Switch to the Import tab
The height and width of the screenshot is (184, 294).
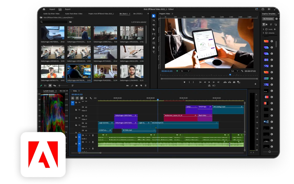click(52, 9)
